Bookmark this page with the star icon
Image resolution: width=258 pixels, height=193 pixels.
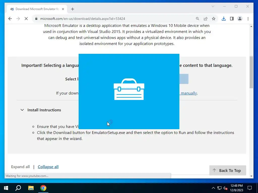click(214, 19)
